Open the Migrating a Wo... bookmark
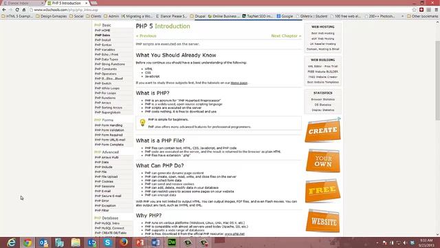The image size is (440, 248). (137, 17)
